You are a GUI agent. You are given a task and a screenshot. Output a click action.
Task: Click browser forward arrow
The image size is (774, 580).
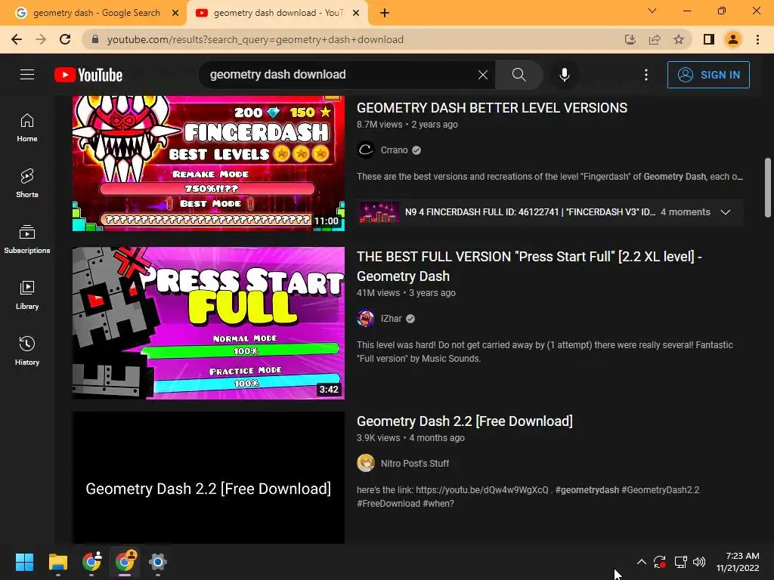(x=41, y=39)
